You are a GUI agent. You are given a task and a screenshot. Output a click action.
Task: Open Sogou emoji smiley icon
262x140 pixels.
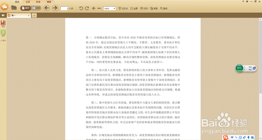(240, 137)
